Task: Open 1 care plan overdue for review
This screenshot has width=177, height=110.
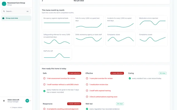Action: 101,78
